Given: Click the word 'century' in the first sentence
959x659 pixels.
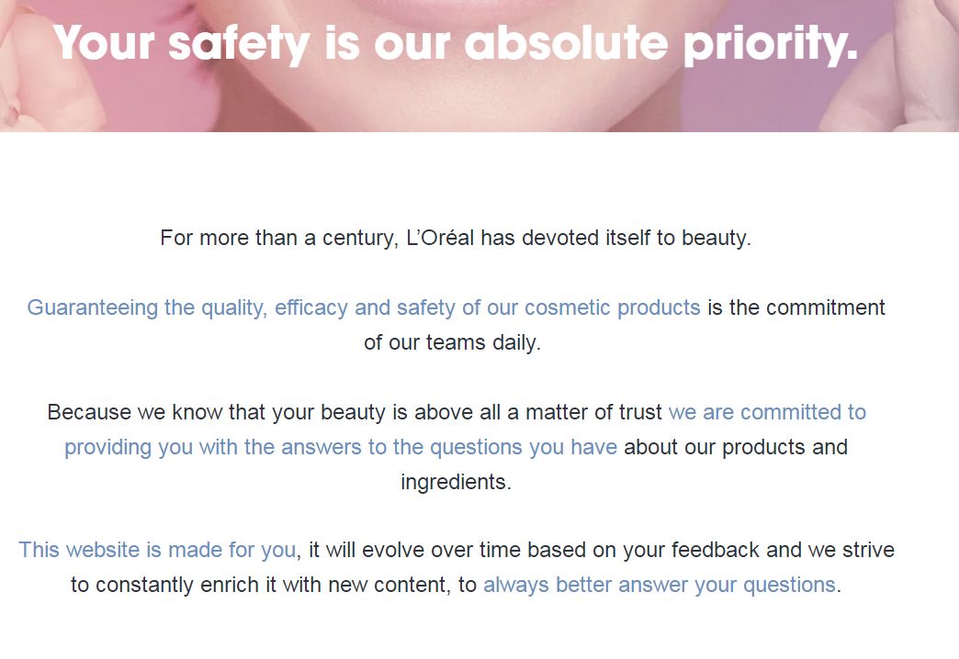Looking at the screenshot, I should click(356, 239).
